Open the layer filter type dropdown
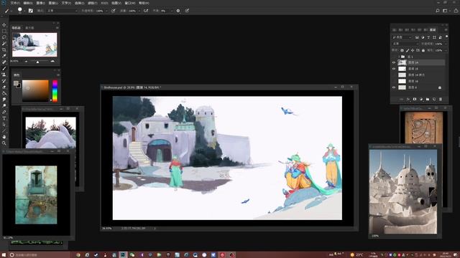The width and height of the screenshot is (460, 258). 402,37
